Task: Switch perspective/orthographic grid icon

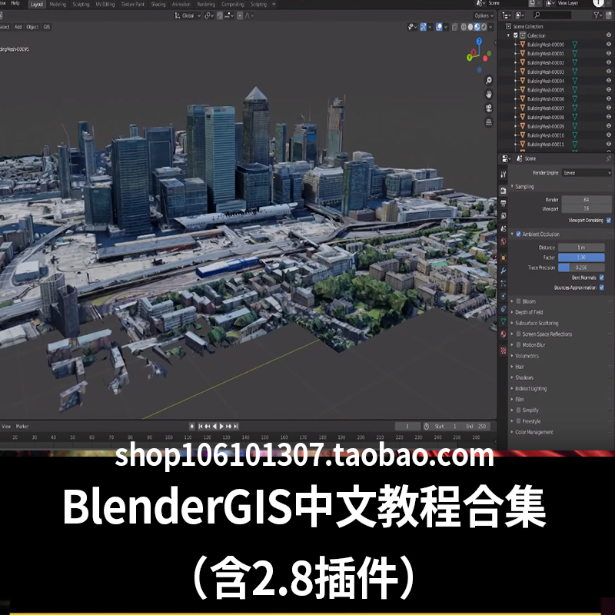Action: (x=489, y=122)
